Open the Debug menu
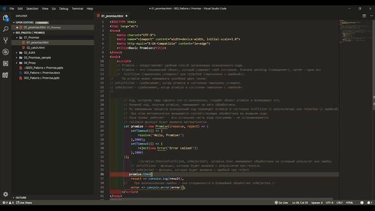Screen dimensions: 375x211 (64, 9)
